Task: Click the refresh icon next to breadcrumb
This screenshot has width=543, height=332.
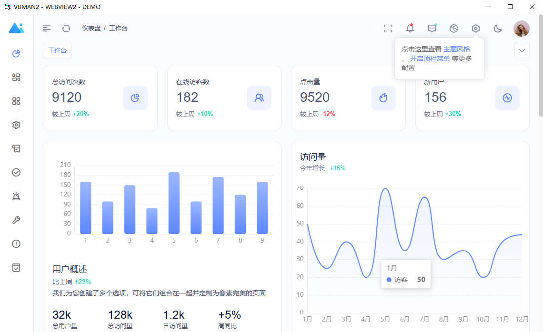Action: [x=66, y=28]
